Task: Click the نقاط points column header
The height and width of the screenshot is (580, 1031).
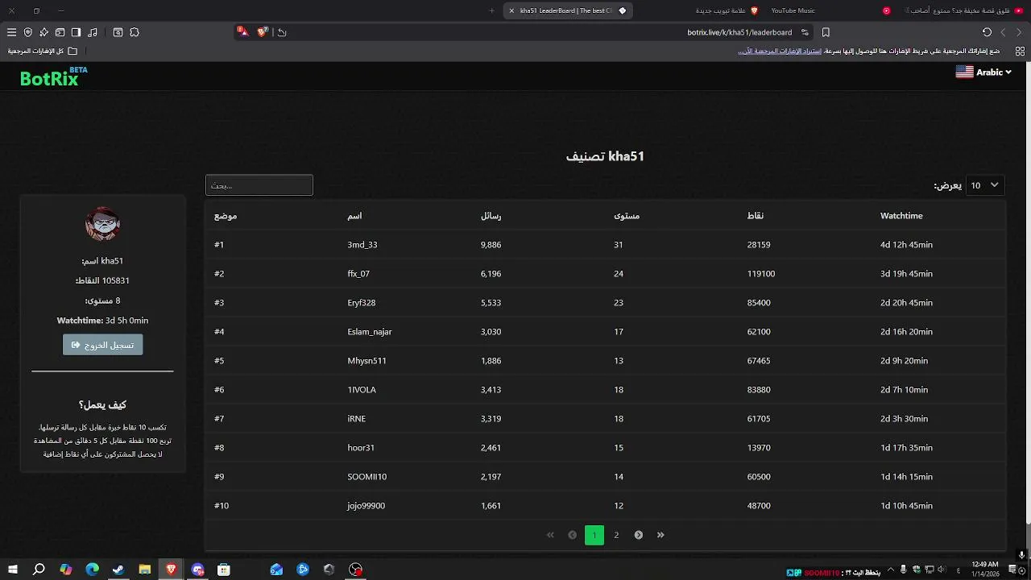Action: pyautogui.click(x=756, y=216)
